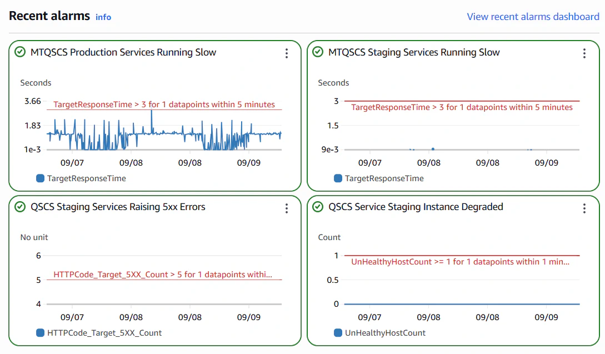Click the red threshold line in UnHealthyHostCount chart
Screen dimensions: 605x354
coord(461,256)
